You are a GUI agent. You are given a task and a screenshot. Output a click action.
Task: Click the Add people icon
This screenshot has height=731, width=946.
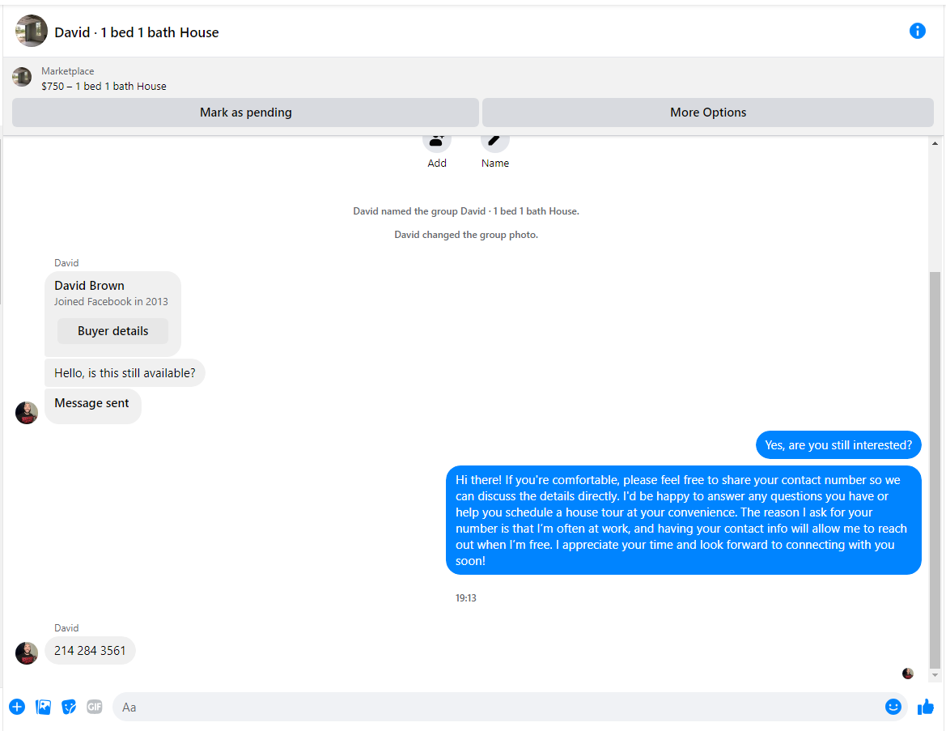click(437, 141)
